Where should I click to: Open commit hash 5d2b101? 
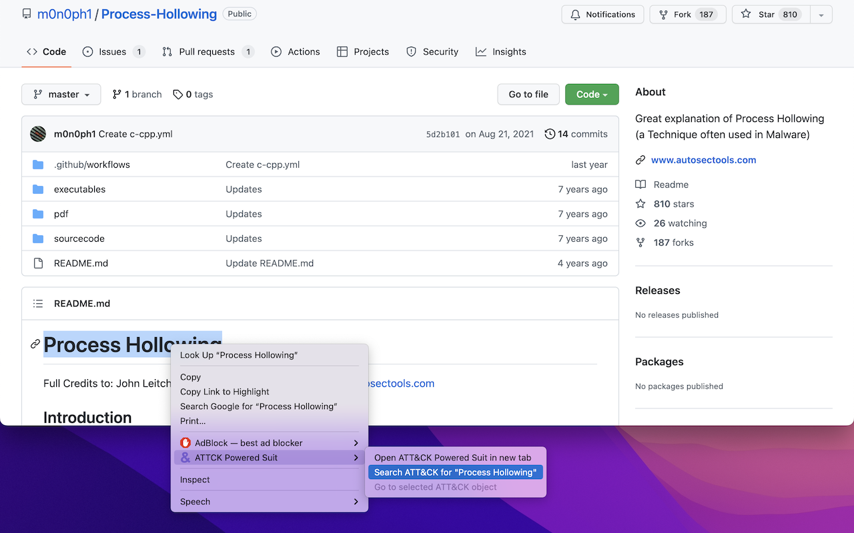443,135
